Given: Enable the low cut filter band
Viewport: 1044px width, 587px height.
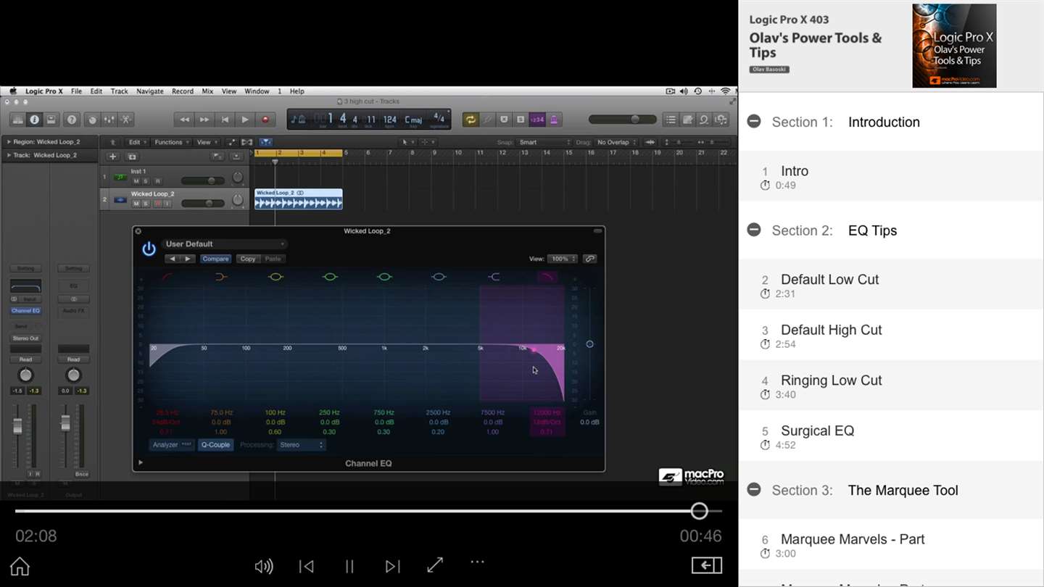Looking at the screenshot, I should pos(167,276).
